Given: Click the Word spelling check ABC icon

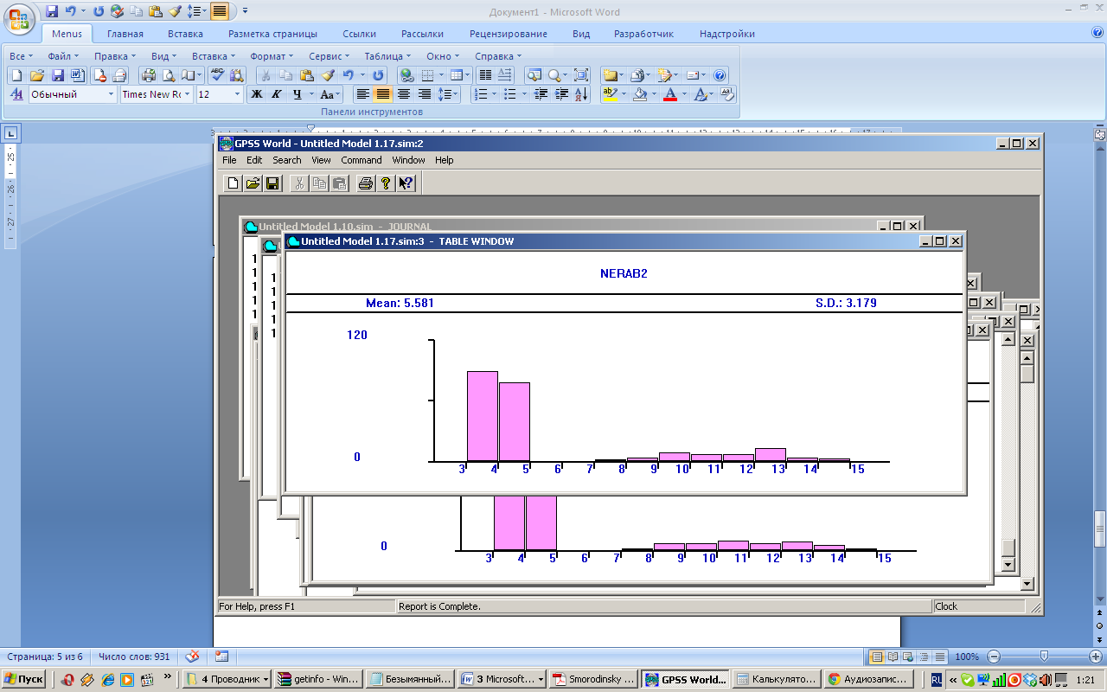Looking at the screenshot, I should pyautogui.click(x=217, y=75).
